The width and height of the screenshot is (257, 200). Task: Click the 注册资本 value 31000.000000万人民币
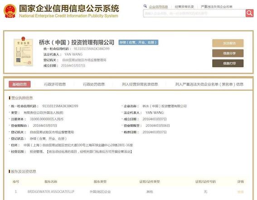pyautogui.click(x=47, y=119)
